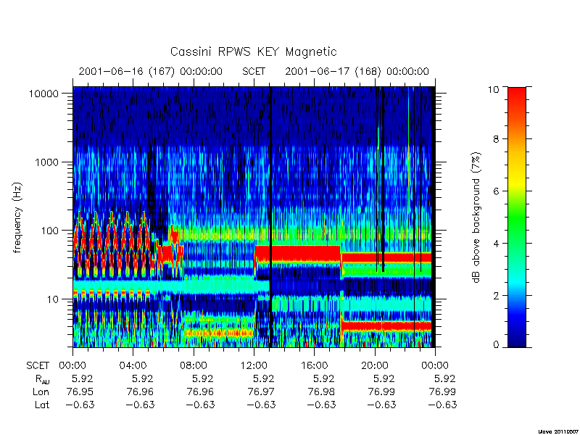This screenshot has height=435, width=580.
Task: Click the 76.96 longitude value under 08:00
Action: [x=201, y=391]
